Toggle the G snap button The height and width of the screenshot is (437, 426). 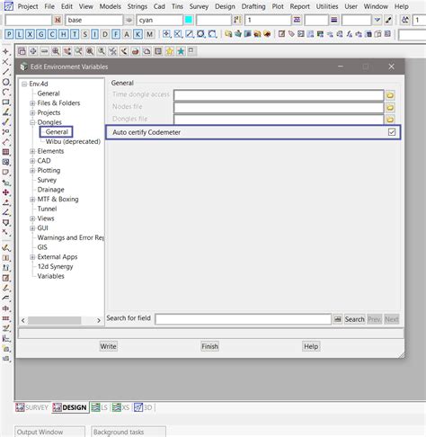(x=41, y=34)
